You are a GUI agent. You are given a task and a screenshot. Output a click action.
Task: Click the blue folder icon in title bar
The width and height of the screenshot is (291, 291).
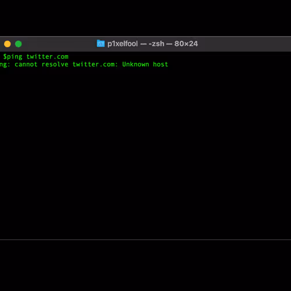[x=101, y=44]
